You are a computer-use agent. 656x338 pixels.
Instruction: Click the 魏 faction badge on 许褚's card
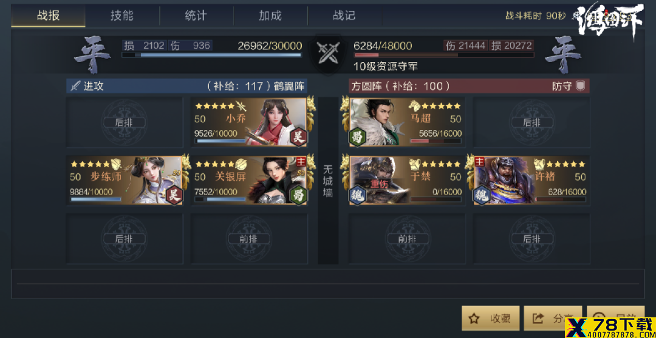480,195
